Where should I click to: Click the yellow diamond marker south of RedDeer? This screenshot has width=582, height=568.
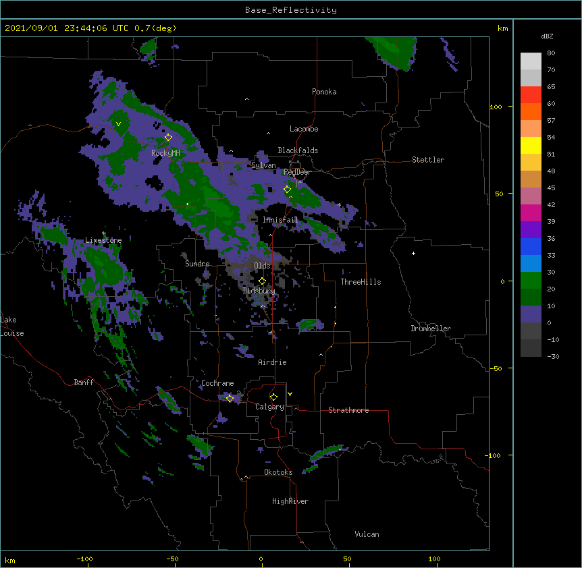tap(288, 189)
